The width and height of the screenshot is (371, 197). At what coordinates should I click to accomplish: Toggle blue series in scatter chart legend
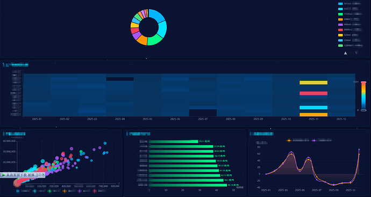pos(23,191)
